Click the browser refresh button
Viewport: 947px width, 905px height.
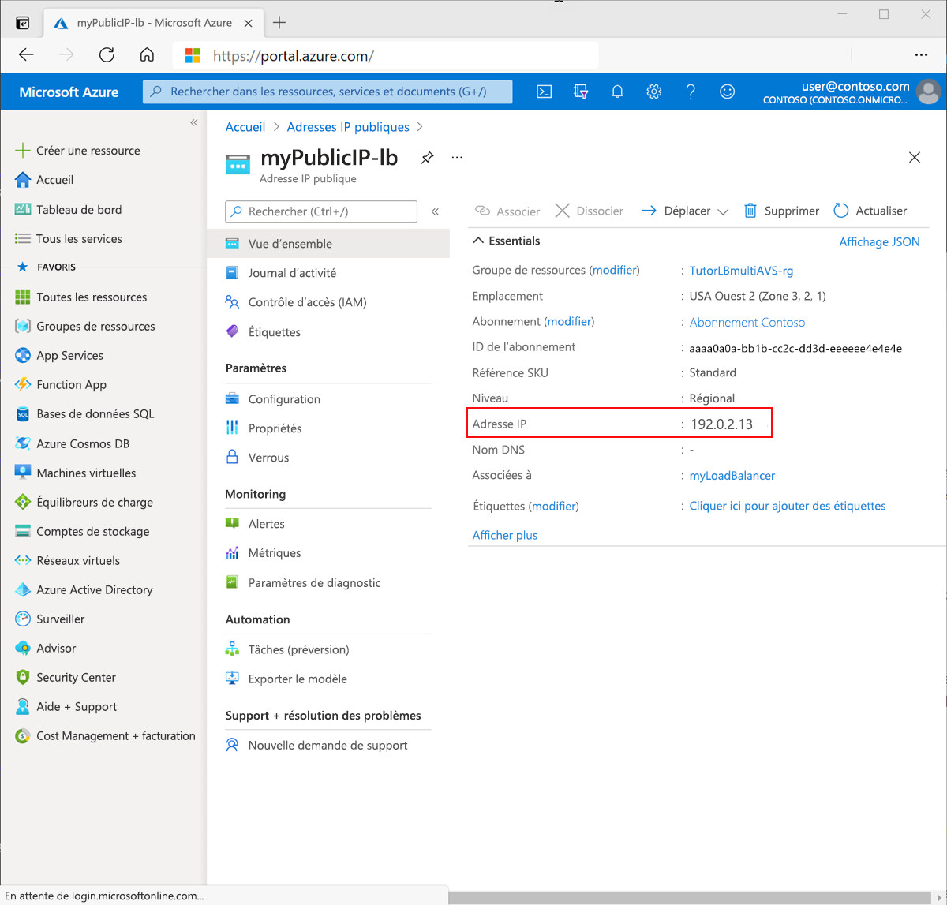(107, 55)
